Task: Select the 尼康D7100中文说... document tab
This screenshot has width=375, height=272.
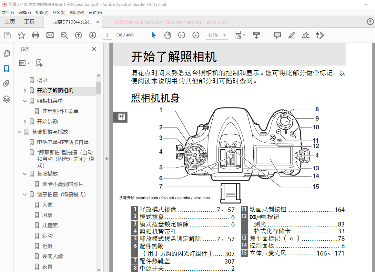Action: [x=72, y=22]
